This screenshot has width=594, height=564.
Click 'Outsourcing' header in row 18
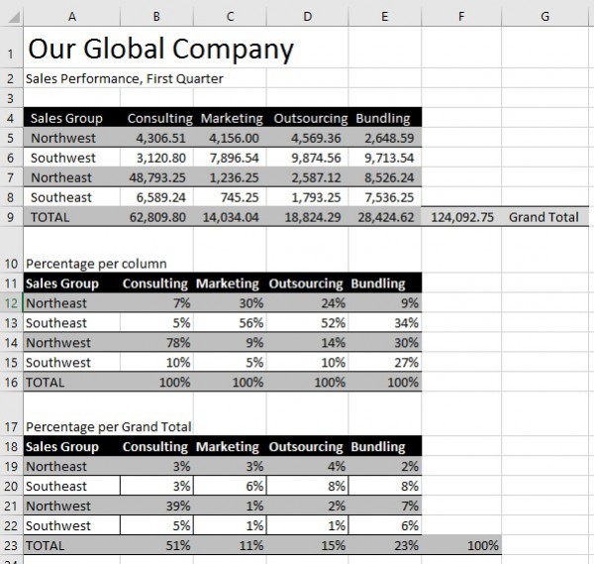click(307, 446)
